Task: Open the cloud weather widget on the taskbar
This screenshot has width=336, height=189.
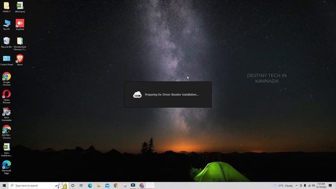Action: pyautogui.click(x=283, y=185)
